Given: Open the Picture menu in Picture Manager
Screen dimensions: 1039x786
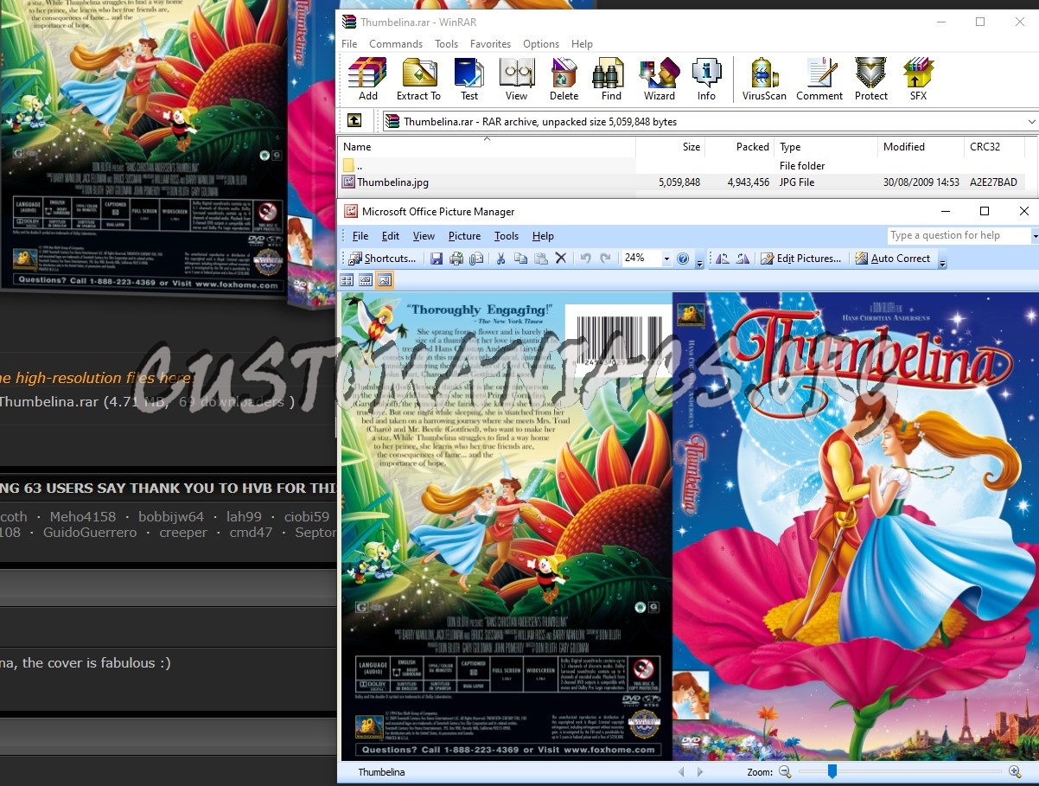Looking at the screenshot, I should (x=464, y=236).
